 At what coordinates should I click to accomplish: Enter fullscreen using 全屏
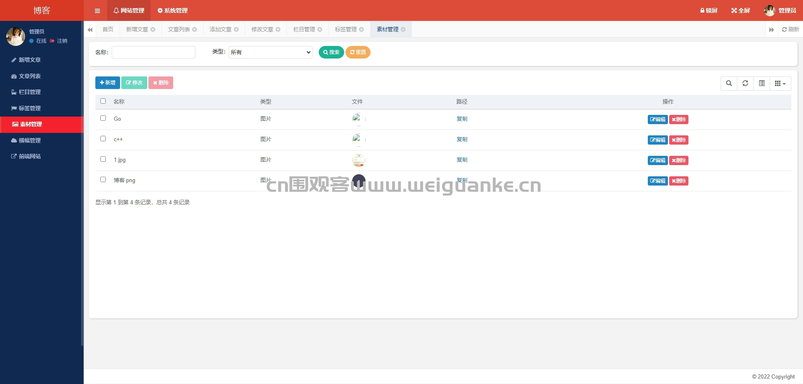click(740, 10)
